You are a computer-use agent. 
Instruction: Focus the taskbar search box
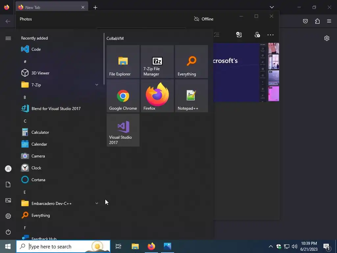coord(63,246)
